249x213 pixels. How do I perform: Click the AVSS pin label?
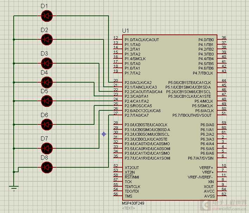pyautogui.click(x=209, y=196)
